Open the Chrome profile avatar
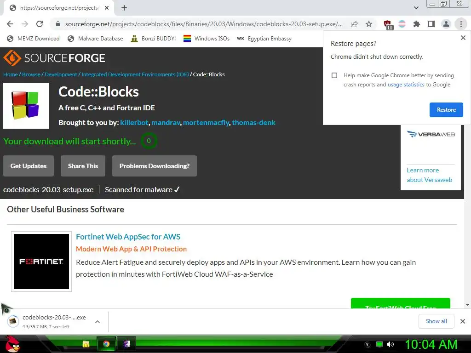Viewport: 471px width, 353px height. pyautogui.click(x=446, y=24)
